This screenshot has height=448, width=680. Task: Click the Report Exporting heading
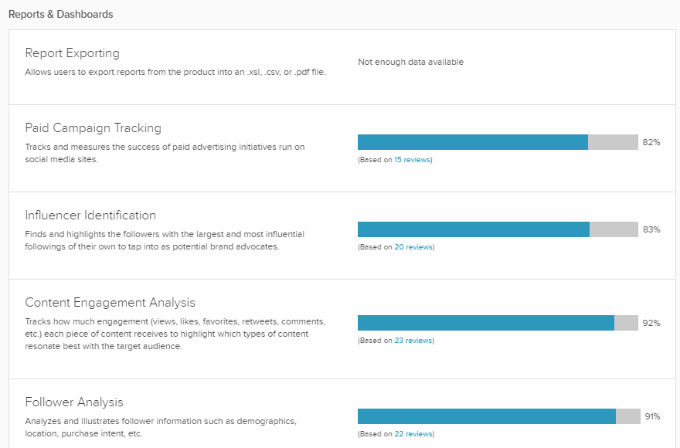point(72,53)
